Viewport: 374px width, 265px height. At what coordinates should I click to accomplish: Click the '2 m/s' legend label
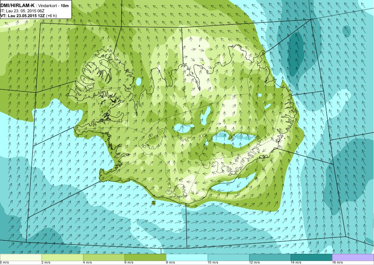pyautogui.click(x=46, y=262)
